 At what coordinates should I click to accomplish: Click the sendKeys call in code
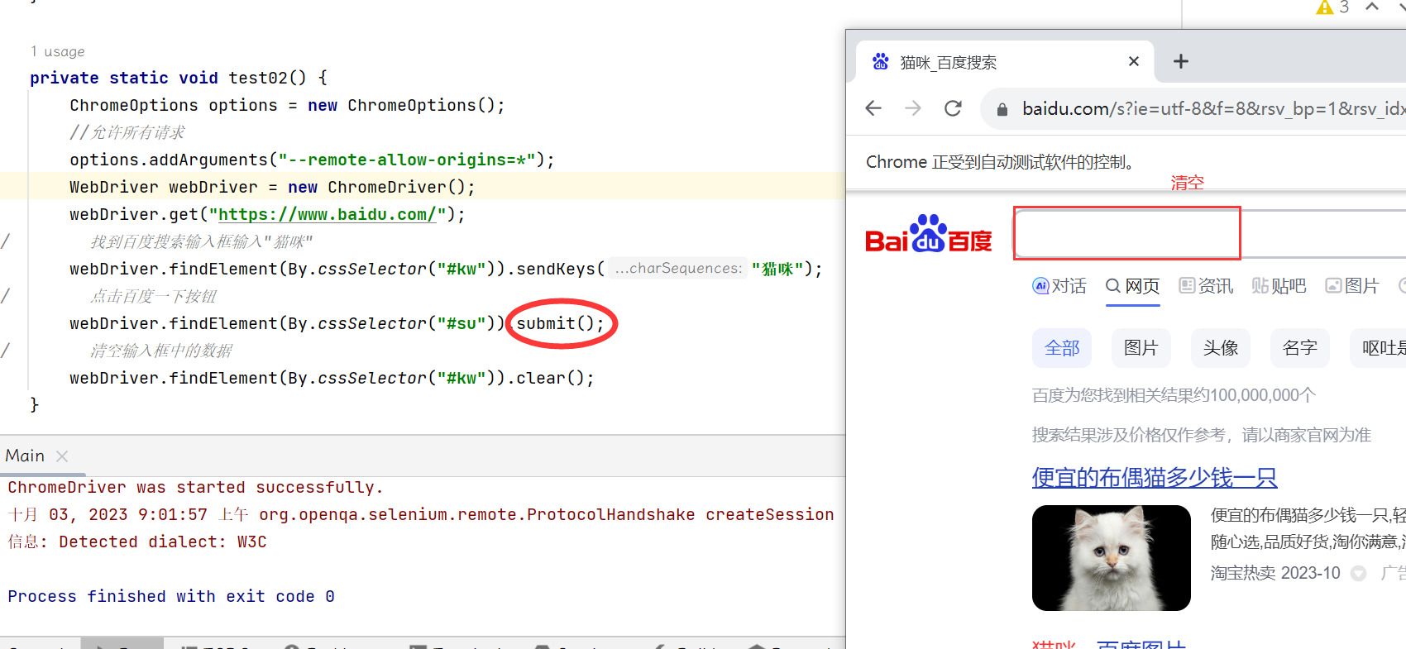pyautogui.click(x=556, y=269)
